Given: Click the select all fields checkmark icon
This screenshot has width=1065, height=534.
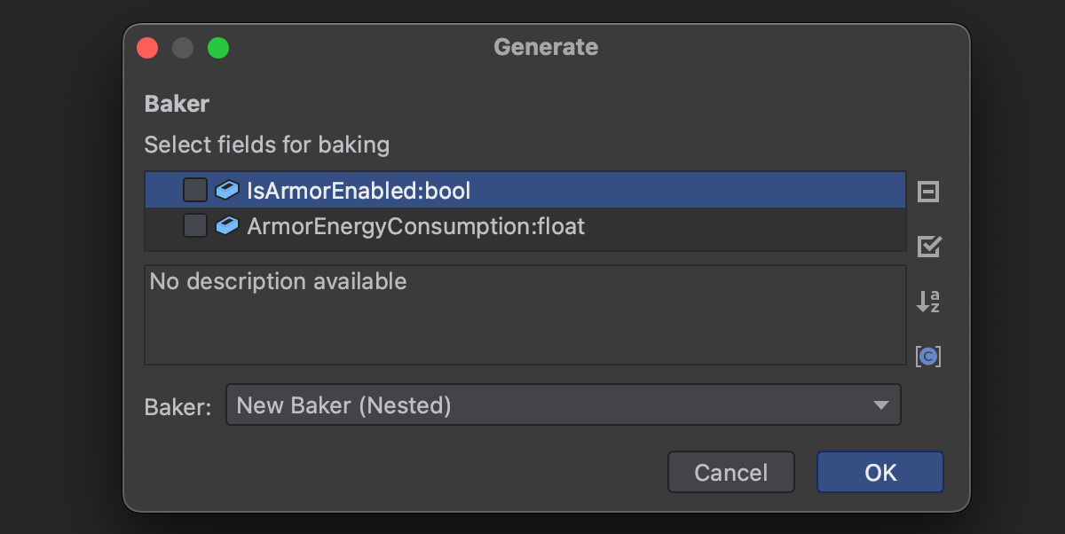Looking at the screenshot, I should [x=928, y=247].
